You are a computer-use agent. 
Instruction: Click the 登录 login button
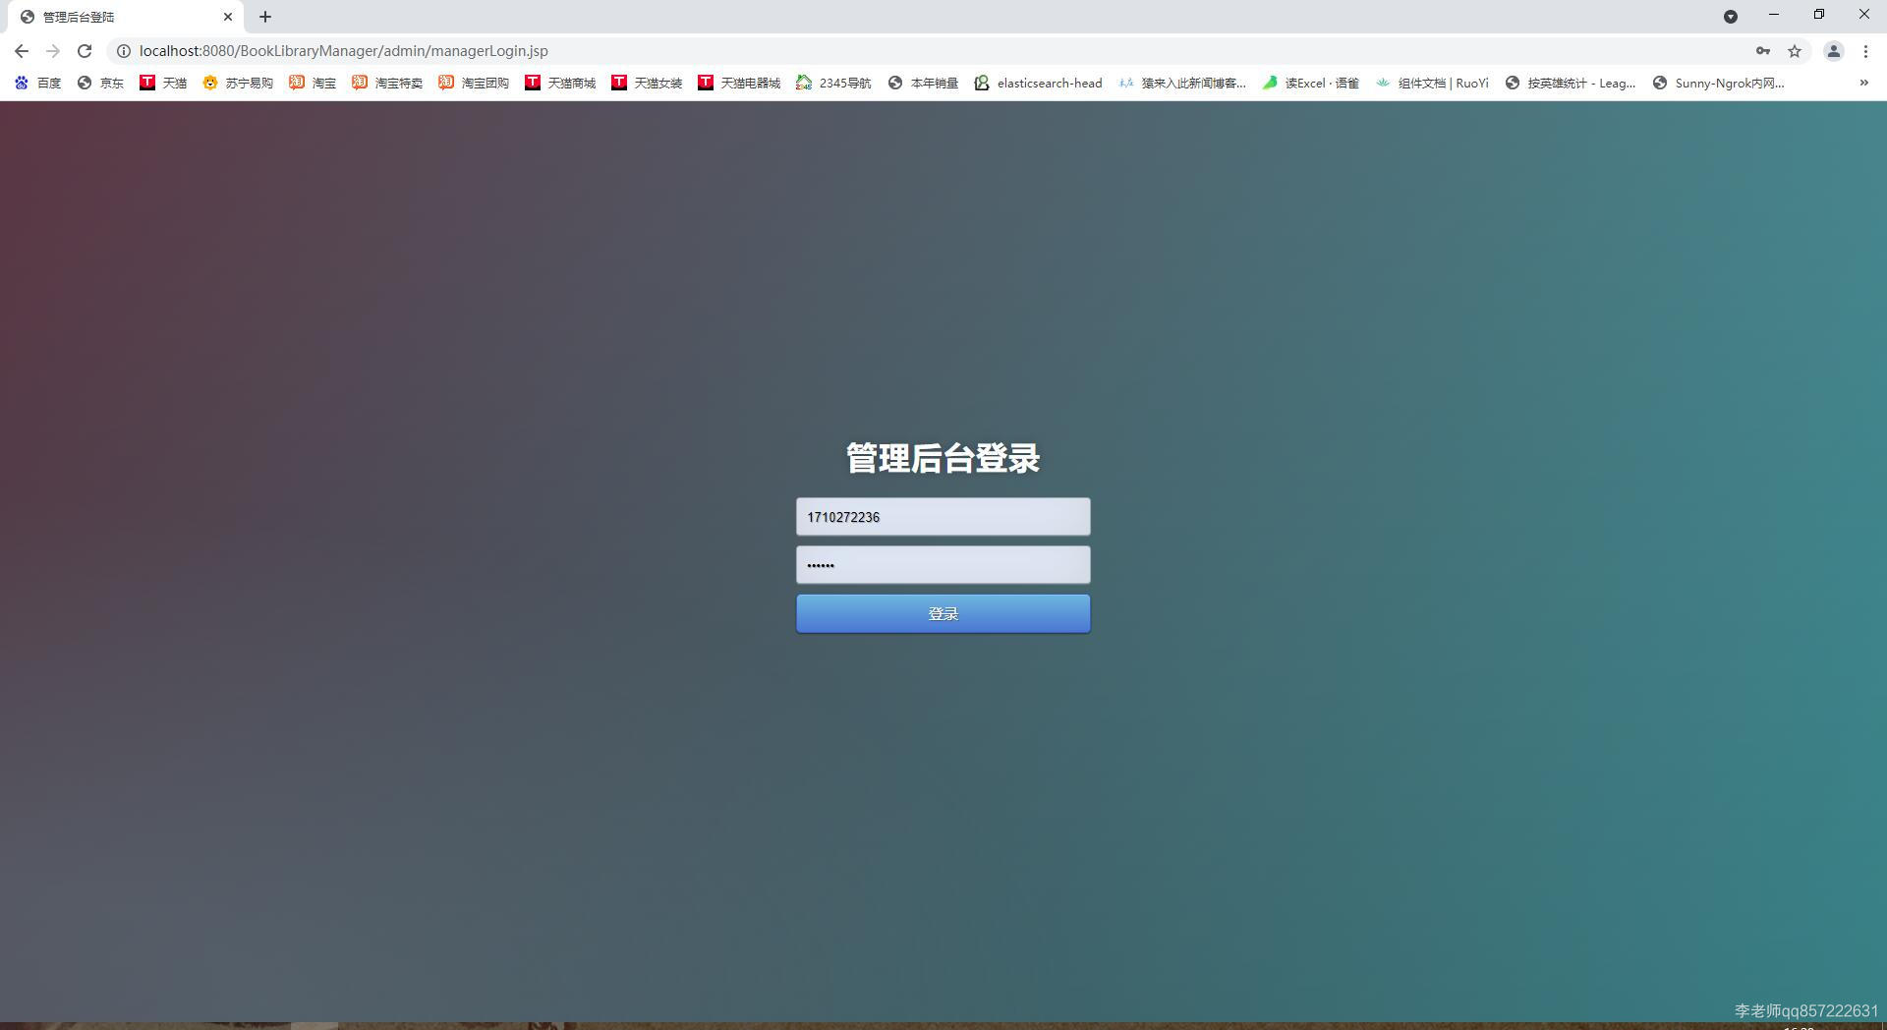(943, 612)
